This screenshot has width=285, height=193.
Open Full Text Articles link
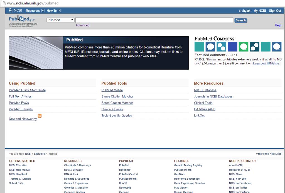(20, 96)
